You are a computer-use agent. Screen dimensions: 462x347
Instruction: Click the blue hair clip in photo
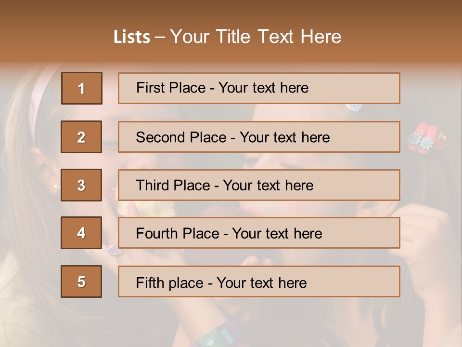[x=353, y=107]
